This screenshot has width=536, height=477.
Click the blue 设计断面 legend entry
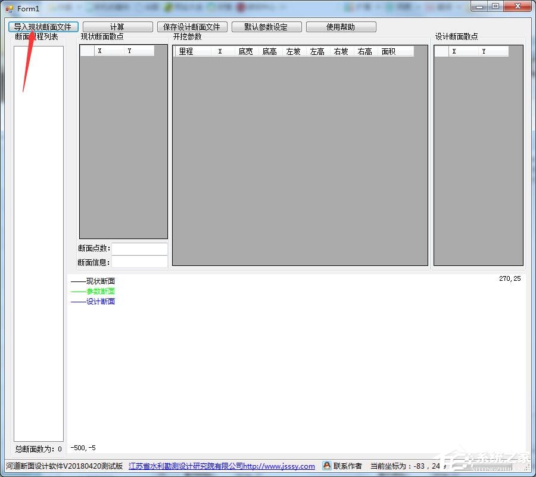tap(93, 302)
